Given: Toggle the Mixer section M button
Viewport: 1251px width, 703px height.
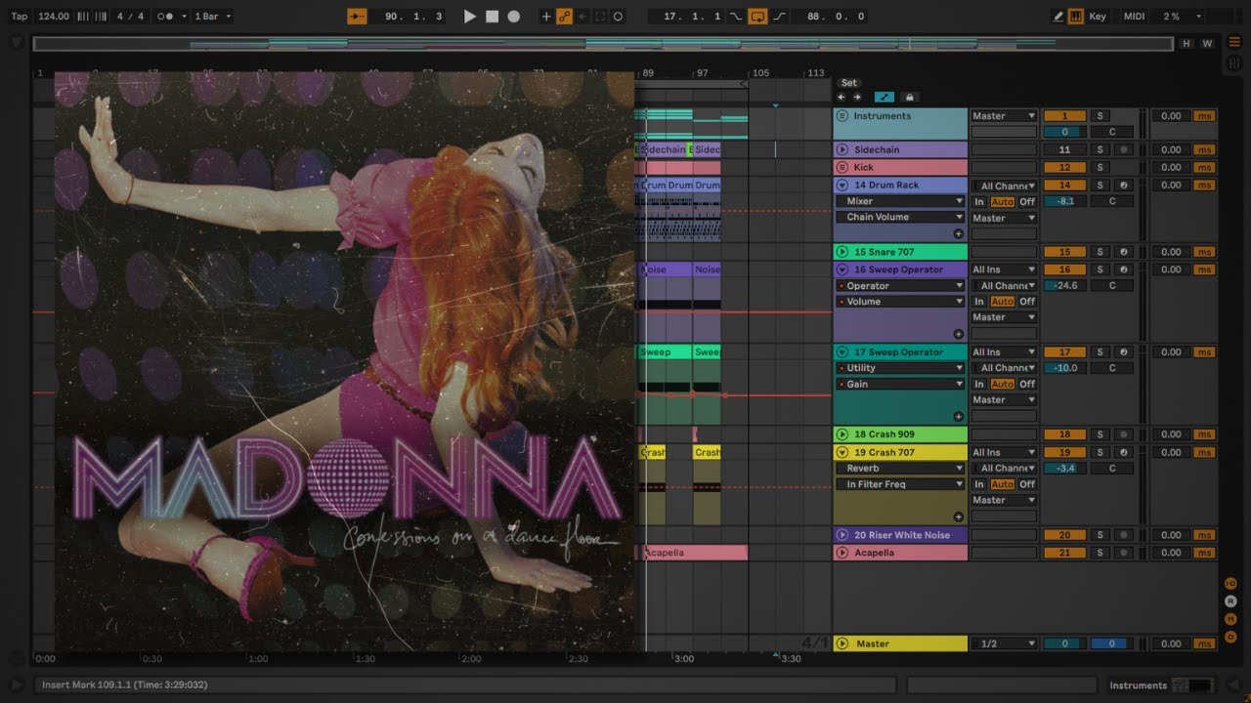Looking at the screenshot, I should click(1230, 619).
